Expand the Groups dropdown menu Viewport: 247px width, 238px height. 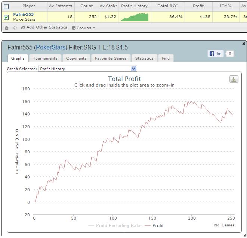[83, 28]
